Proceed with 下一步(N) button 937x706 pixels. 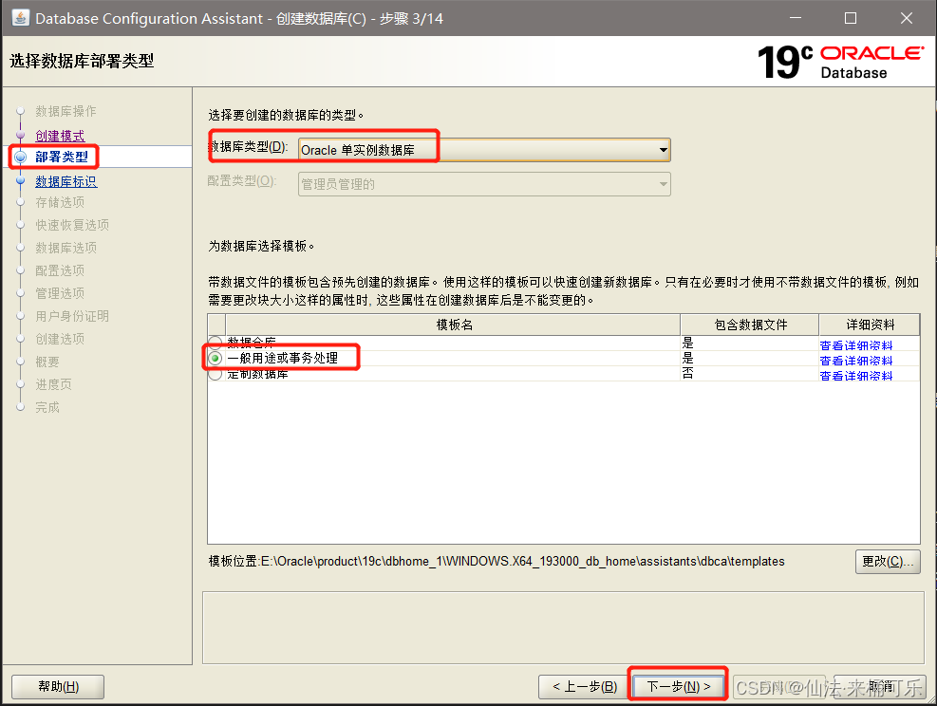678,687
